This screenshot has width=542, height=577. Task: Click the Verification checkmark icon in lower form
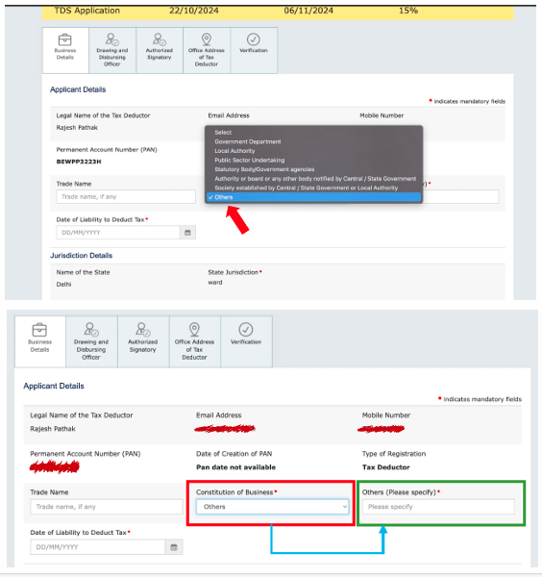point(246,329)
